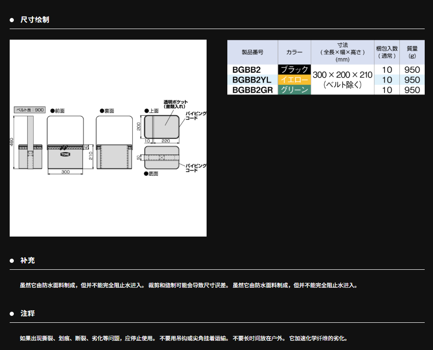Screen dimensions: 433x350
Task: Select the green グリーン color cell
Action: [x=294, y=90]
